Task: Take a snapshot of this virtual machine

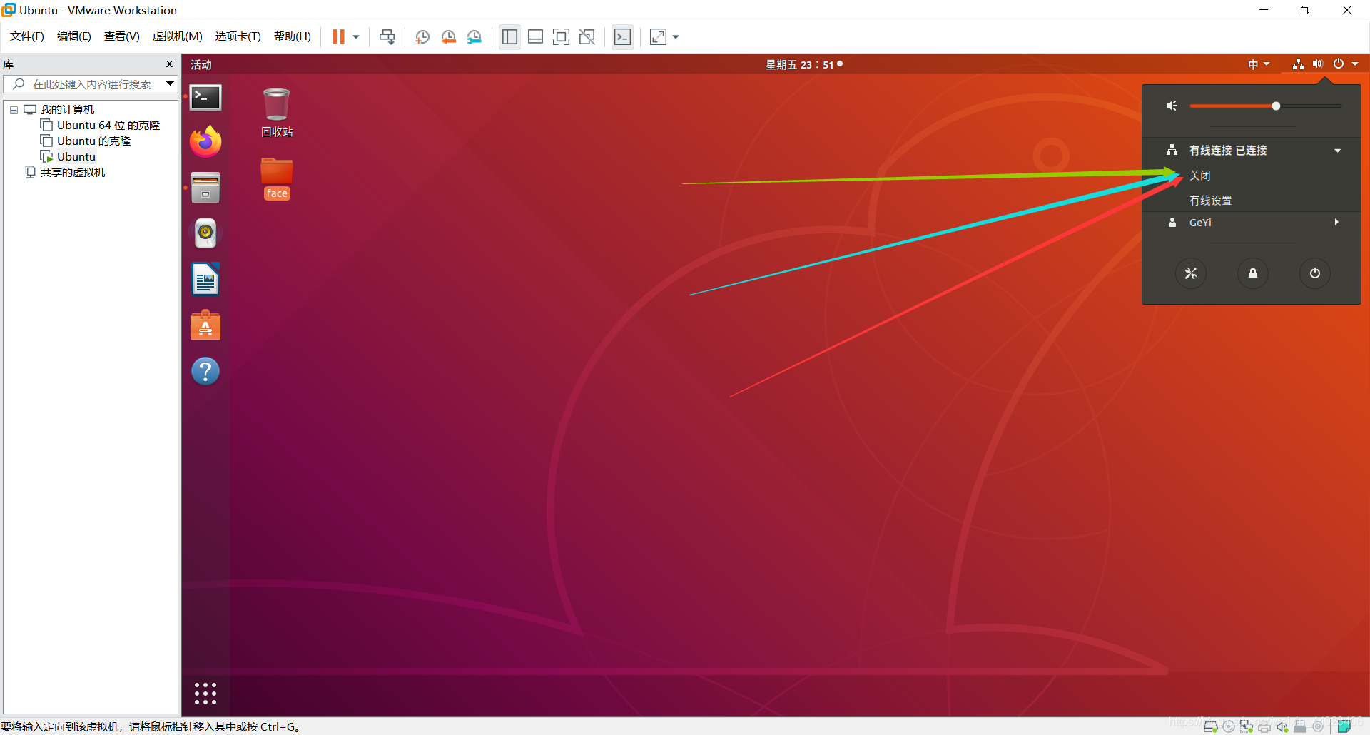Action: point(422,36)
